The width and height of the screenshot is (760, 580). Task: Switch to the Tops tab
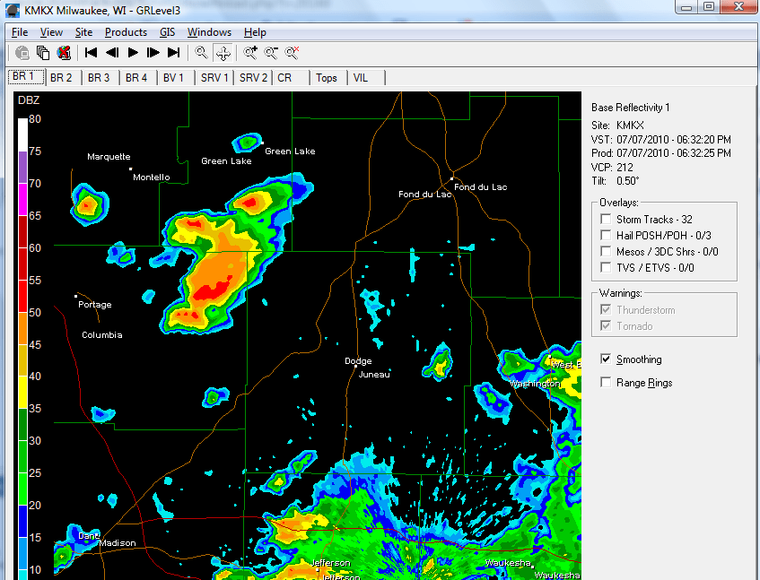point(328,78)
